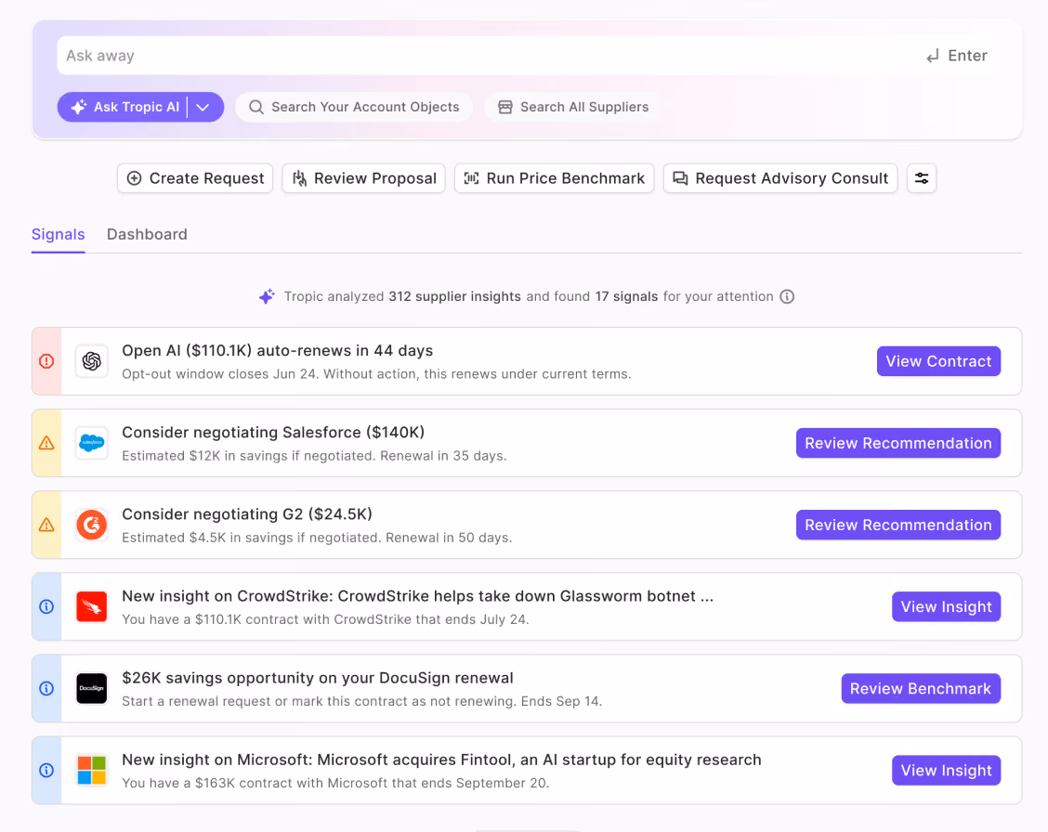Choose Search Your Account Objects
Viewport: 1048px width, 832px height.
pyautogui.click(x=354, y=107)
